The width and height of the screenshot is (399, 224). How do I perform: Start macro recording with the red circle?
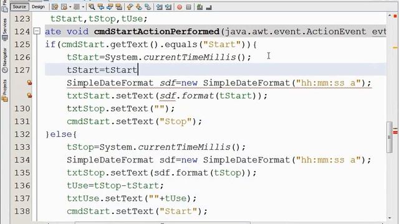pyautogui.click(x=180, y=7)
